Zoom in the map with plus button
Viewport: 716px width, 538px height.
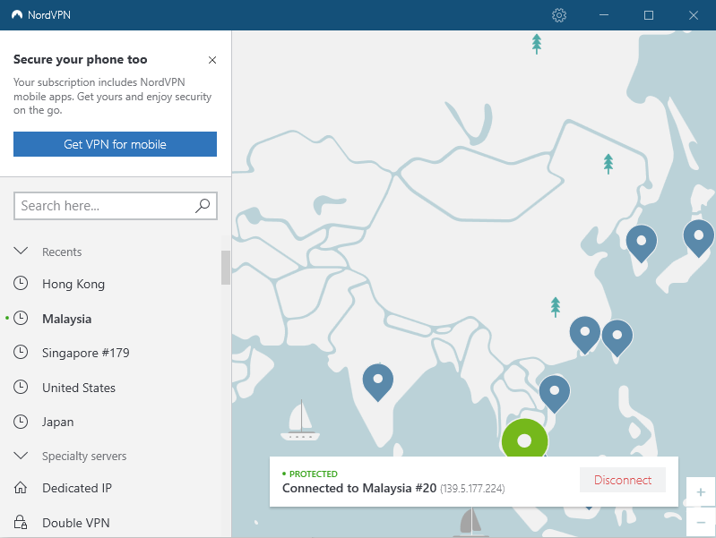click(701, 492)
